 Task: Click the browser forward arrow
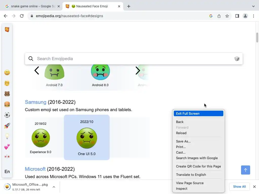tap(14, 16)
